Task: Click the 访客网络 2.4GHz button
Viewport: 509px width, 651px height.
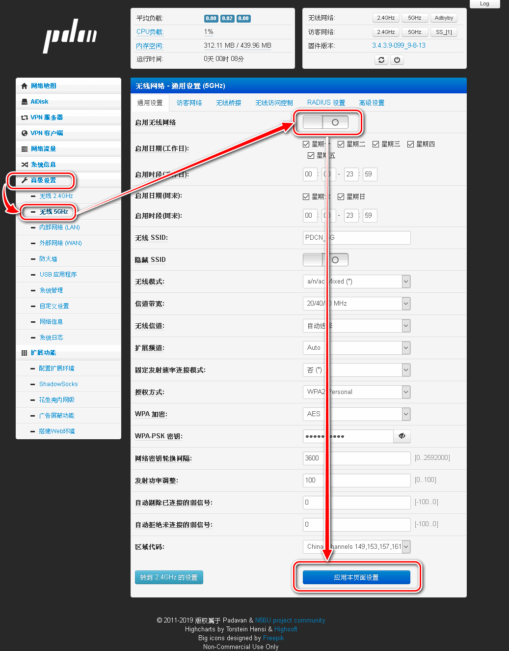Action: pyautogui.click(x=386, y=32)
